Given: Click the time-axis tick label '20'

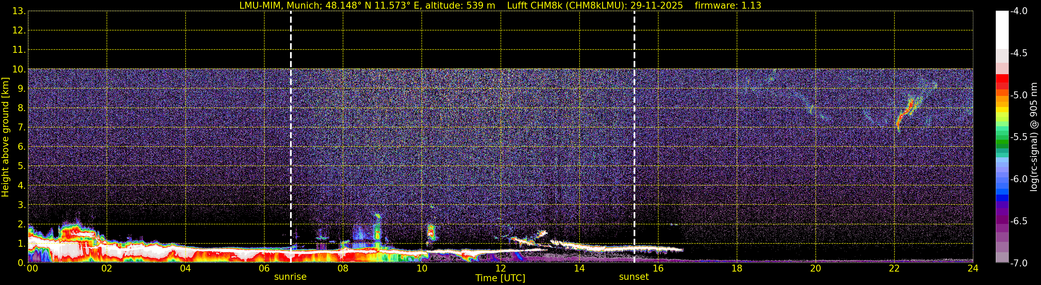Looking at the screenshot, I should (816, 268).
